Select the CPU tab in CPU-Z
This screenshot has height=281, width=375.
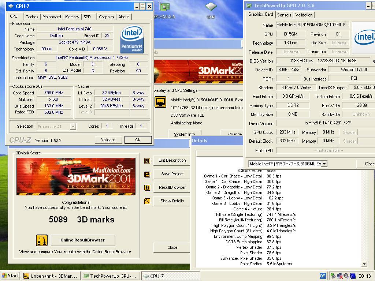tap(14, 16)
